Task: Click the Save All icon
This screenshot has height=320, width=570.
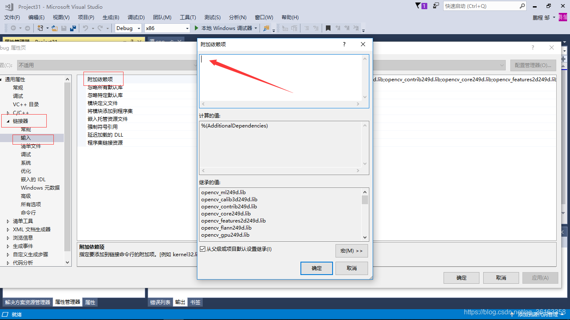Action: tap(73, 28)
